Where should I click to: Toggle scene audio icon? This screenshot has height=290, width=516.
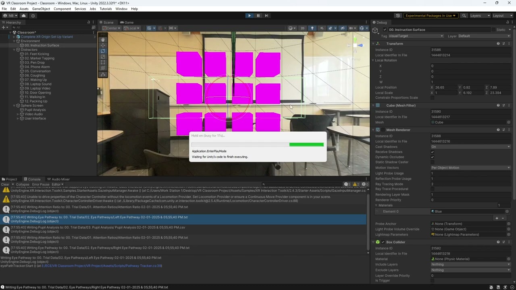(322, 28)
